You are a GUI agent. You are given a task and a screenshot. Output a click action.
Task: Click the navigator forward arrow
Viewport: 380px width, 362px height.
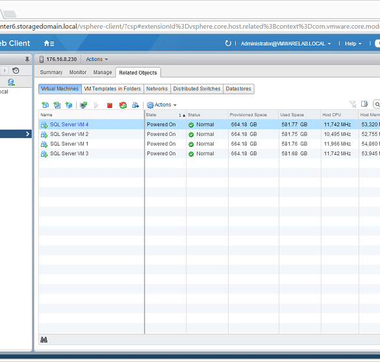coord(5,71)
